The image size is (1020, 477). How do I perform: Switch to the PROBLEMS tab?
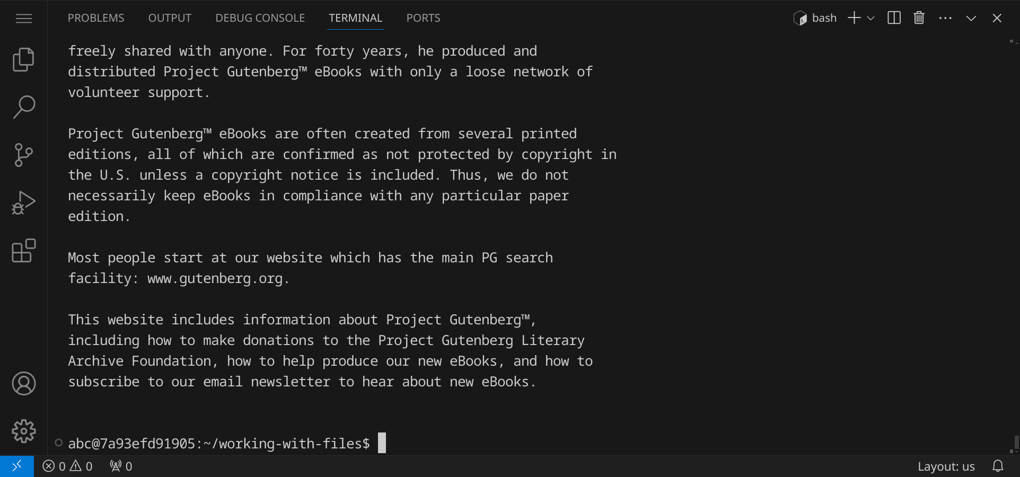click(96, 18)
